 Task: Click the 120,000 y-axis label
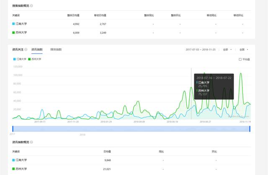coord(18,67)
